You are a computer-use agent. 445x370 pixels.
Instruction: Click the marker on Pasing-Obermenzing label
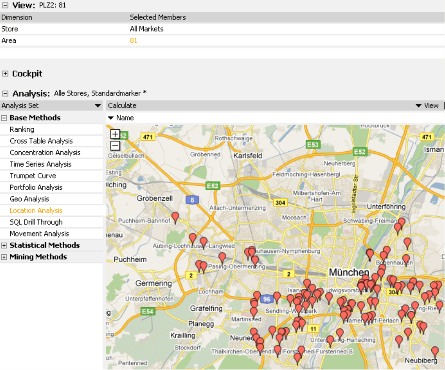222,257
